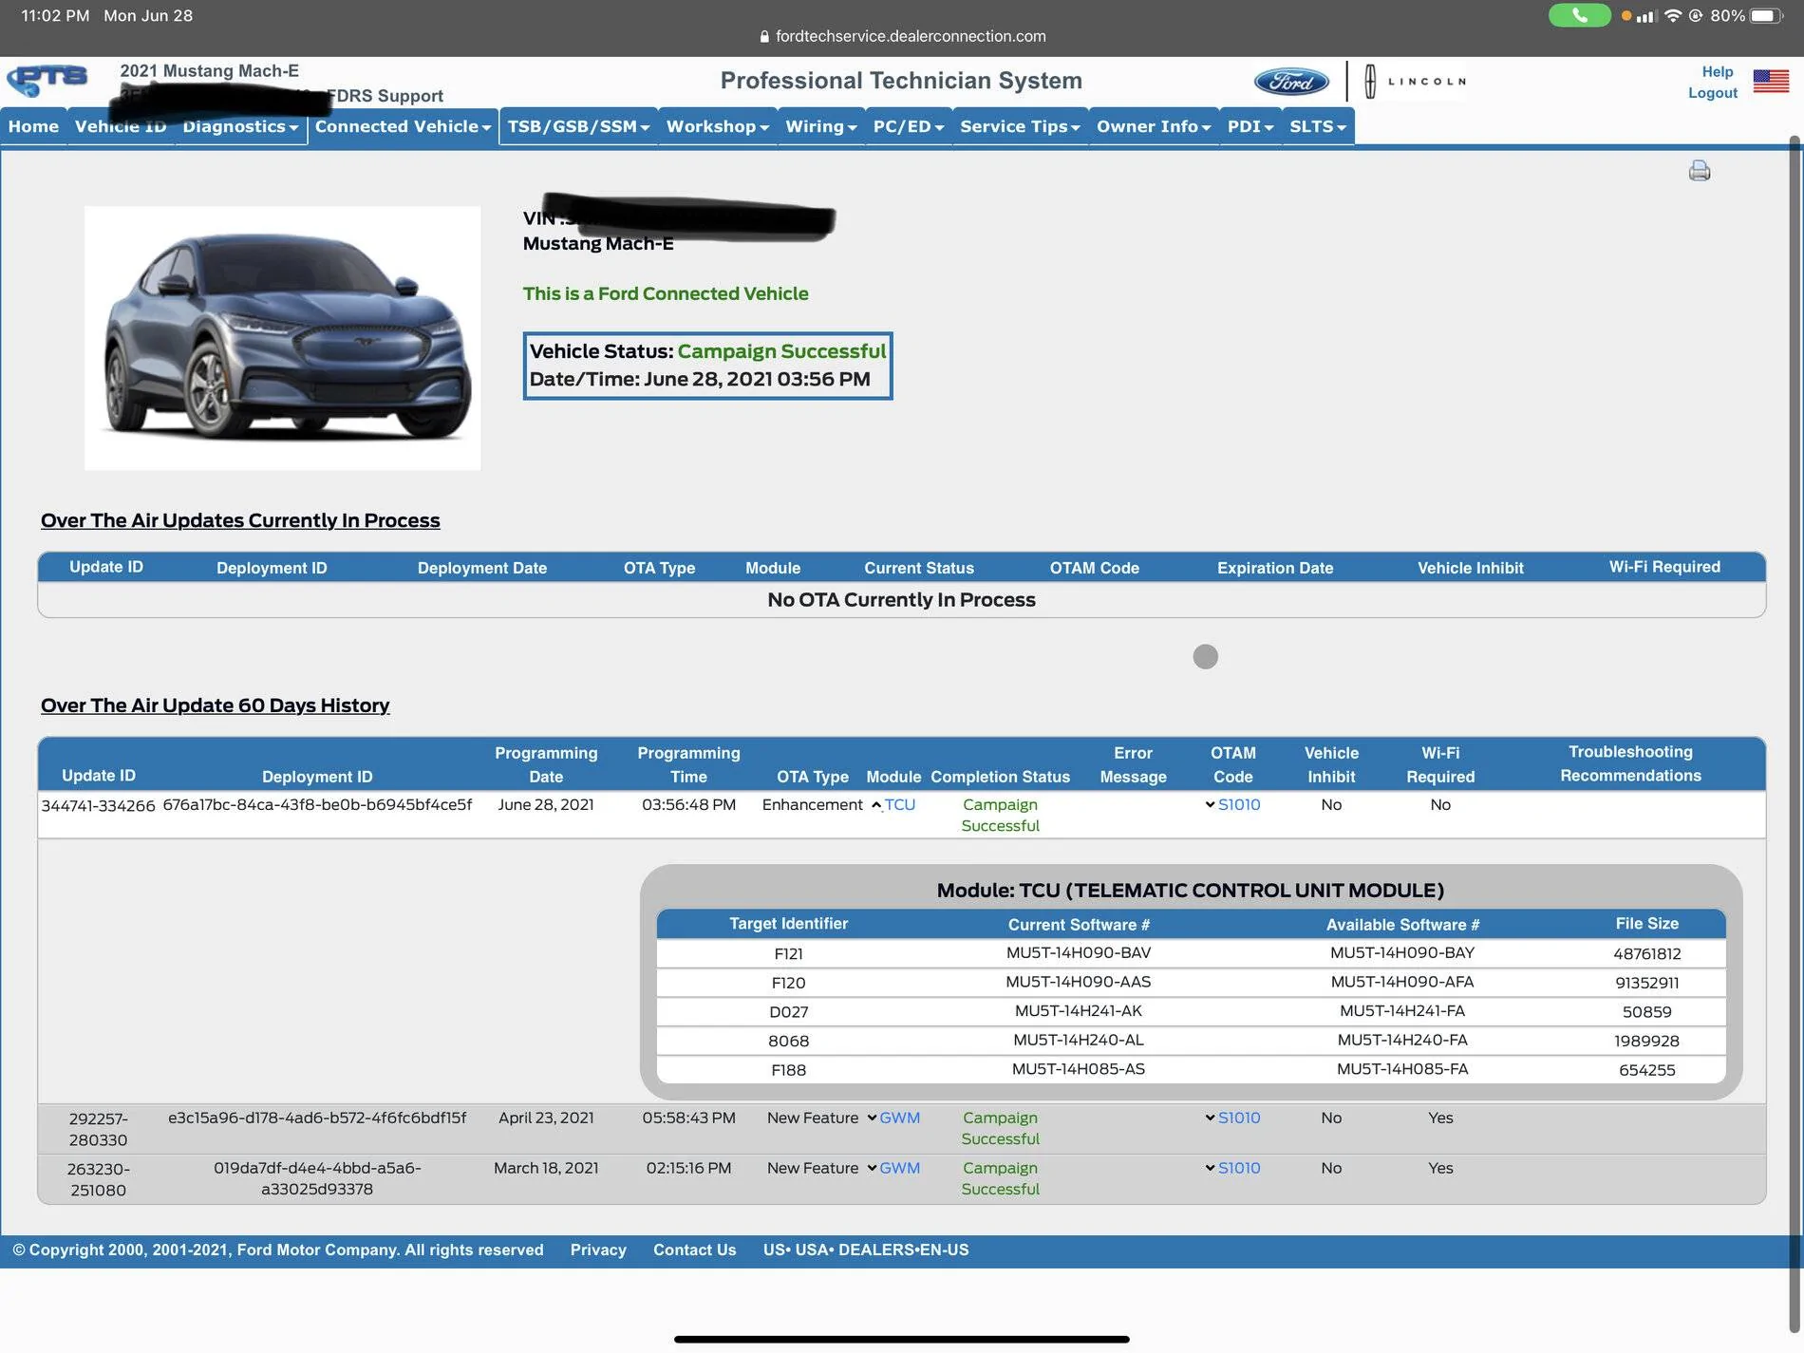Go to the Home tab

point(33,126)
